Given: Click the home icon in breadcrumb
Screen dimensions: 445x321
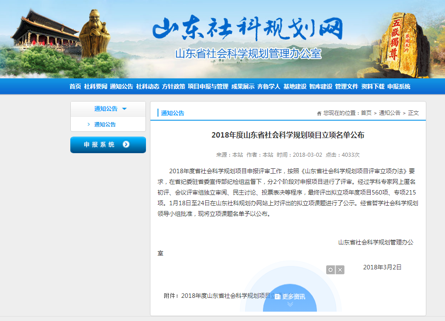Looking at the screenshot, I should 319,114.
